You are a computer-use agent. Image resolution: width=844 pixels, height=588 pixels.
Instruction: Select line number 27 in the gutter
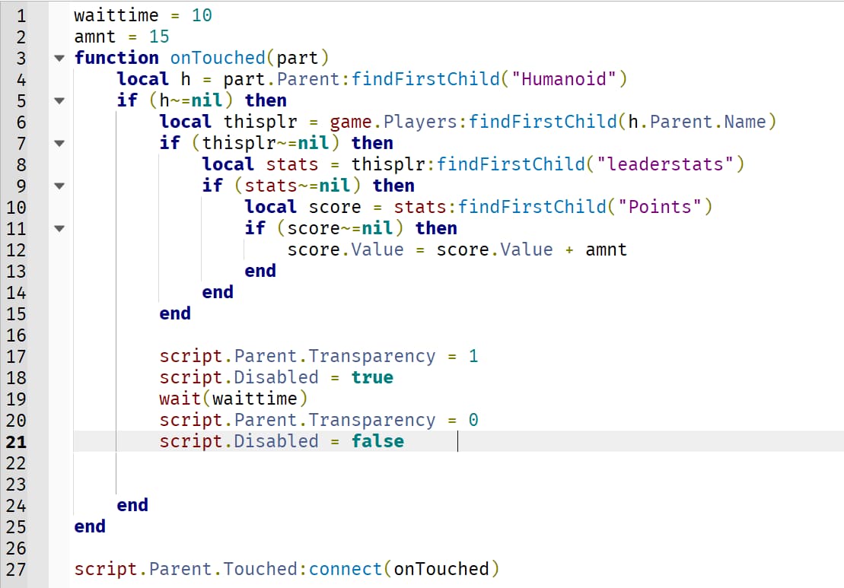tap(17, 569)
